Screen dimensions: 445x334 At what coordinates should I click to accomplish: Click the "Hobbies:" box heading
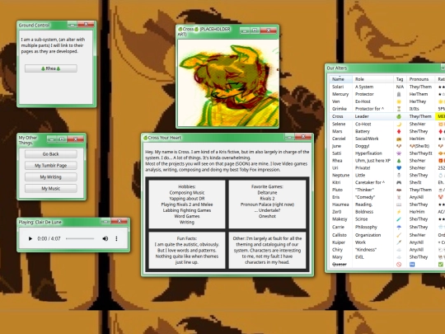click(187, 186)
